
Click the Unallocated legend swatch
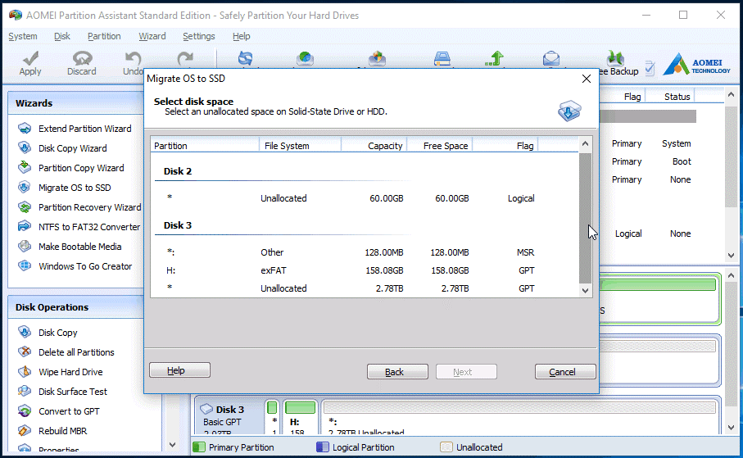446,447
